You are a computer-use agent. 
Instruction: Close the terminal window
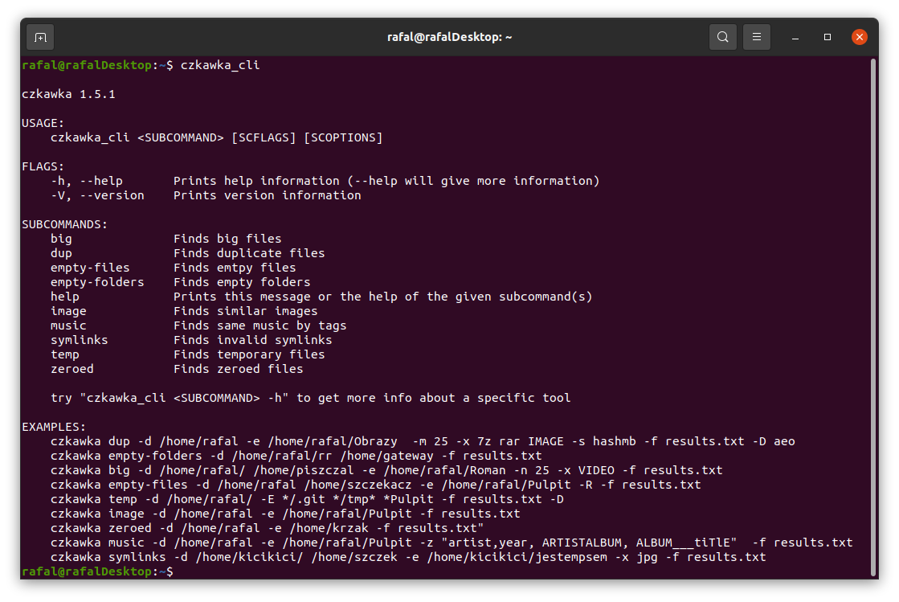coord(859,37)
